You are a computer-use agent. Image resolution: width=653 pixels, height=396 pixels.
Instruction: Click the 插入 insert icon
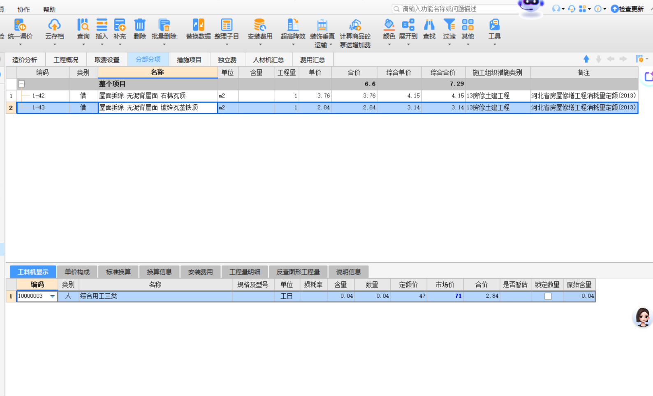(x=102, y=25)
